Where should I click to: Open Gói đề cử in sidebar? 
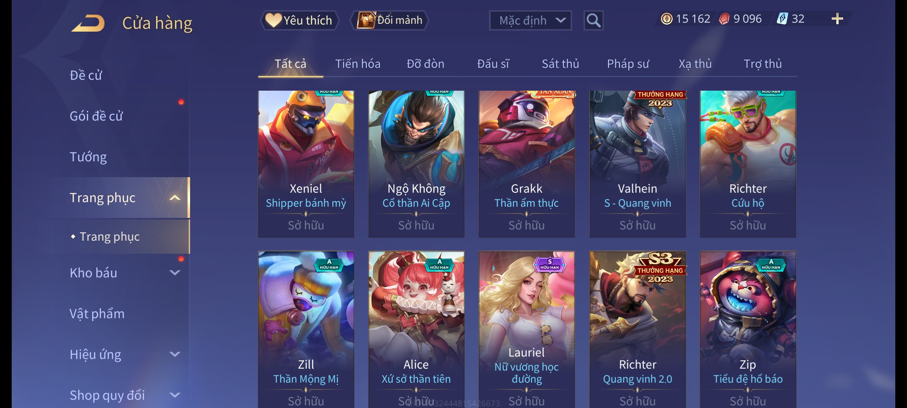[96, 116]
